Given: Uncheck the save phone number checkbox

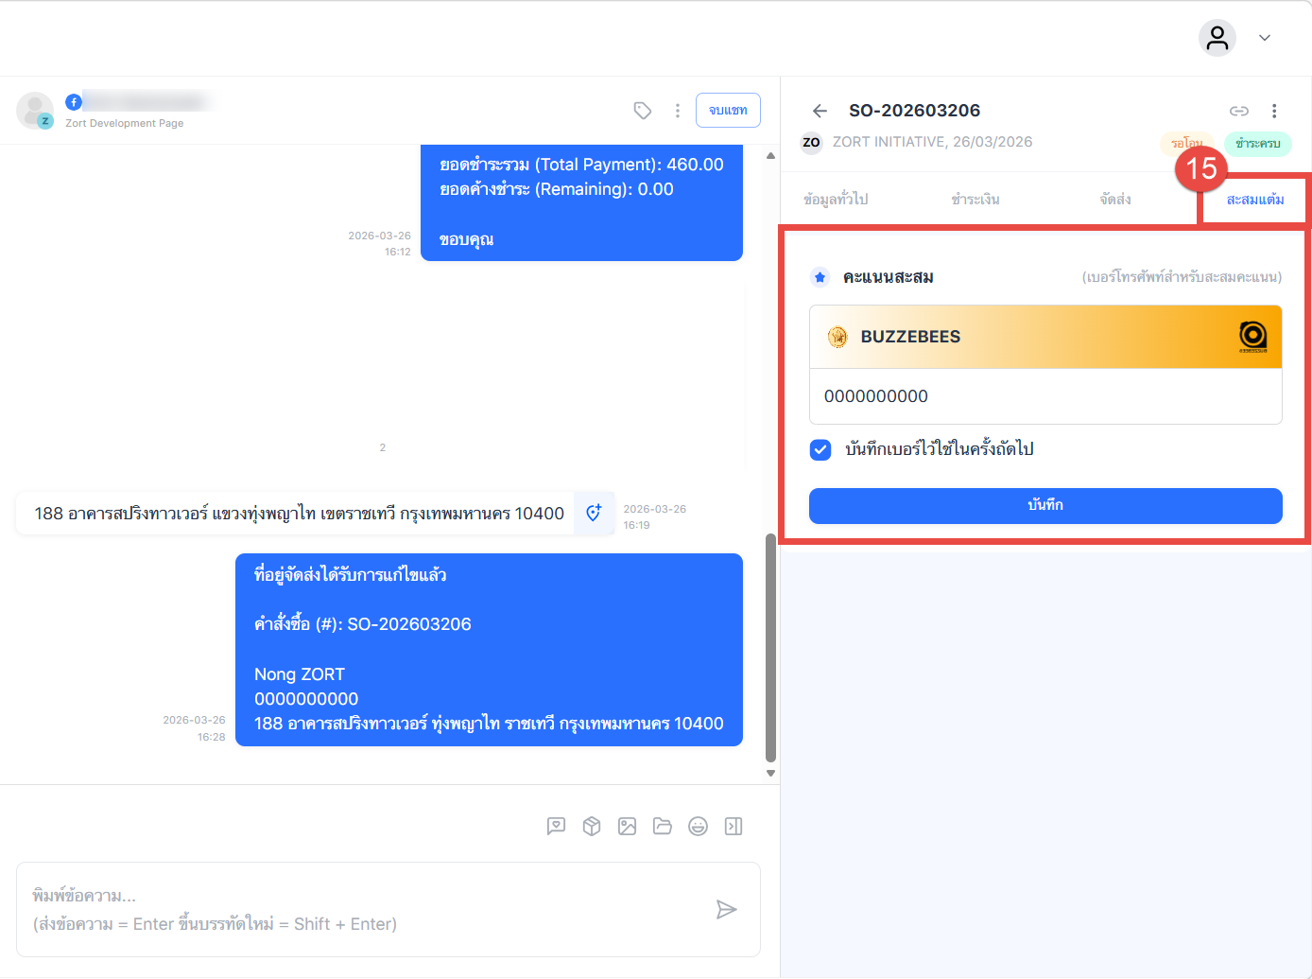Looking at the screenshot, I should pyautogui.click(x=820, y=449).
